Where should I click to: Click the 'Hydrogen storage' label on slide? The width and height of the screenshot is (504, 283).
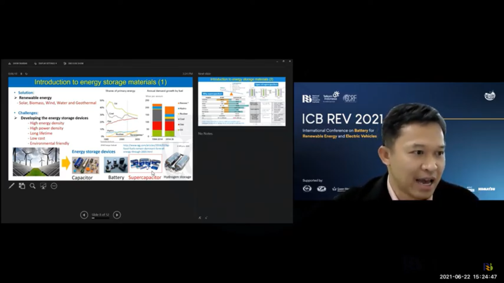click(177, 177)
